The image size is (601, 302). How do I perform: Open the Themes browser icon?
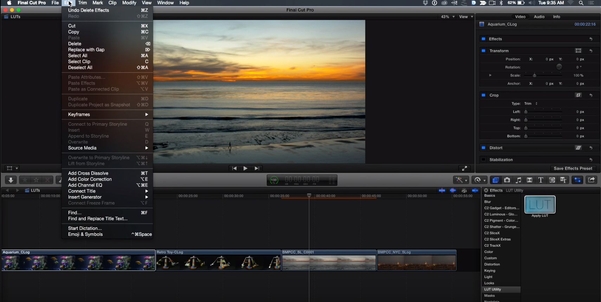tap(563, 180)
